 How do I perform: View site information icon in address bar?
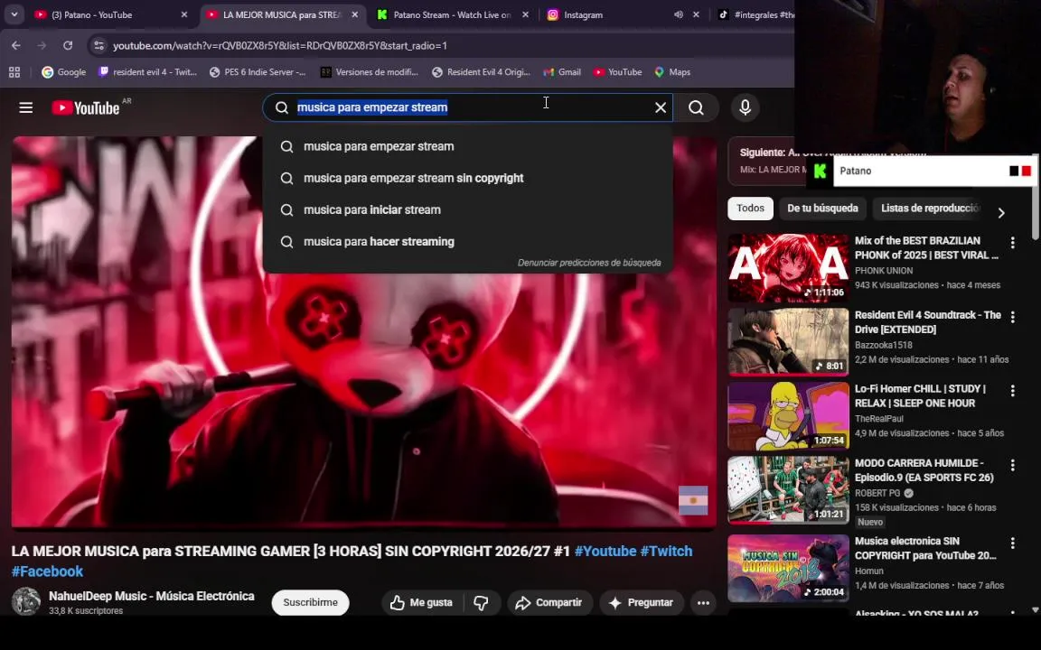point(98,46)
